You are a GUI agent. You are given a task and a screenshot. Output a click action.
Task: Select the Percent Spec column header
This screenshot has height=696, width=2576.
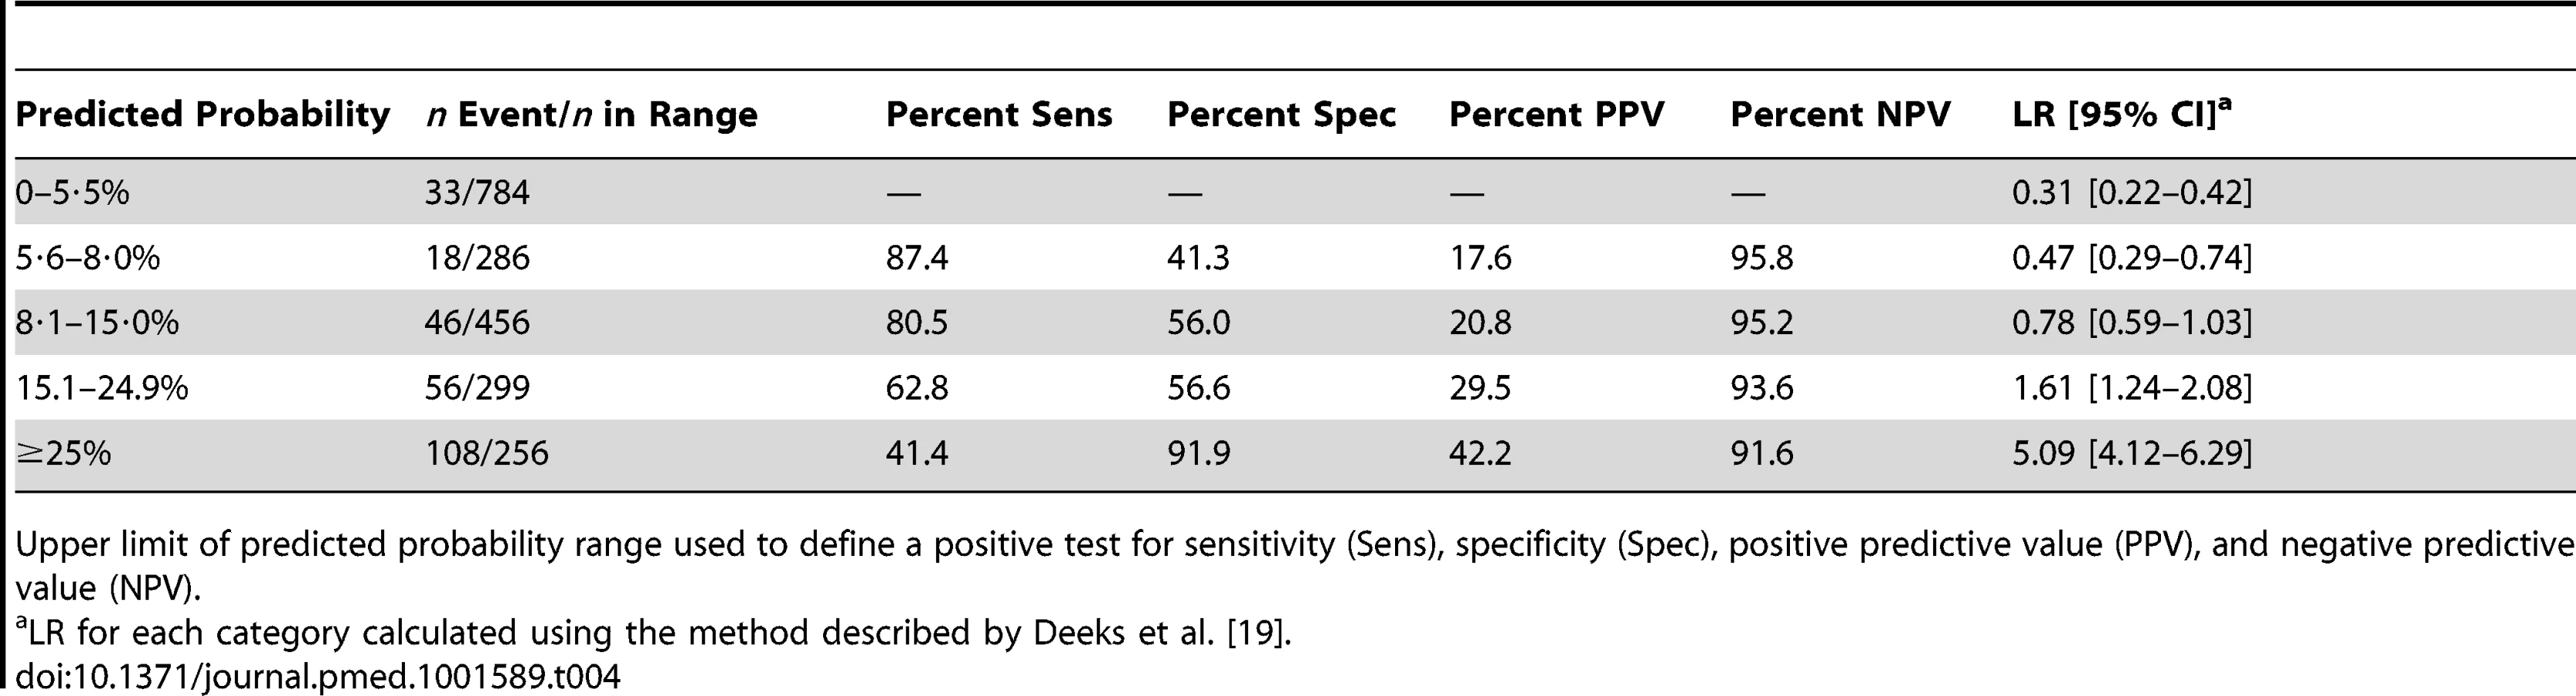1281,115
